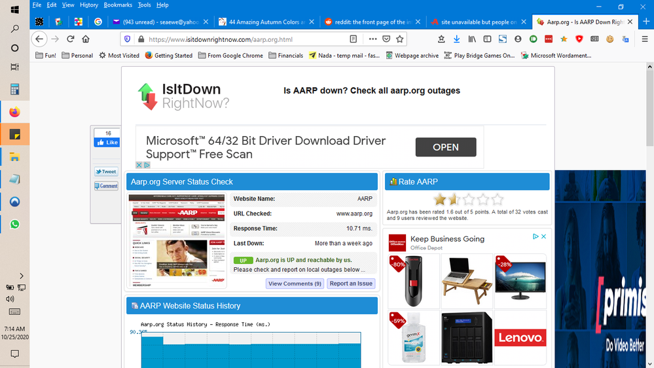Screen dimensions: 654x368
Task: Open the Fun! bookmarks folder
Action: point(46,56)
